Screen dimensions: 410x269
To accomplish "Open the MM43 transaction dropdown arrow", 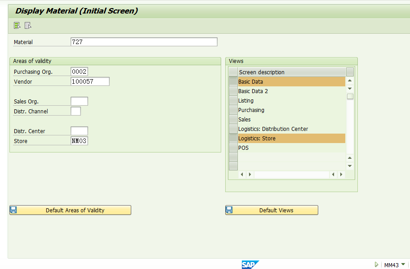I will pyautogui.click(x=403, y=265).
